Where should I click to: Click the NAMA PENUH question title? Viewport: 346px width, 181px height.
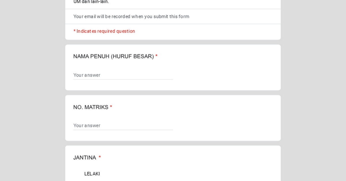tap(114, 56)
